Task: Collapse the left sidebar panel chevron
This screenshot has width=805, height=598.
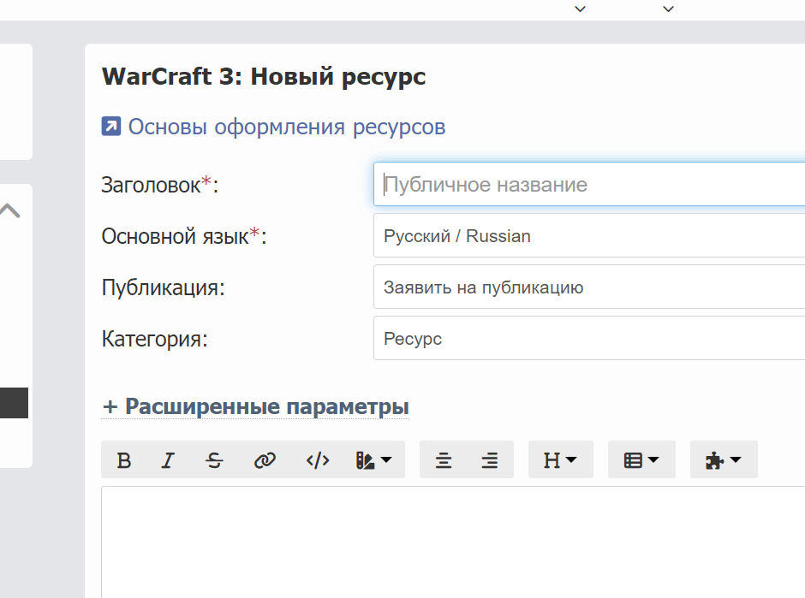Action: click(9, 210)
